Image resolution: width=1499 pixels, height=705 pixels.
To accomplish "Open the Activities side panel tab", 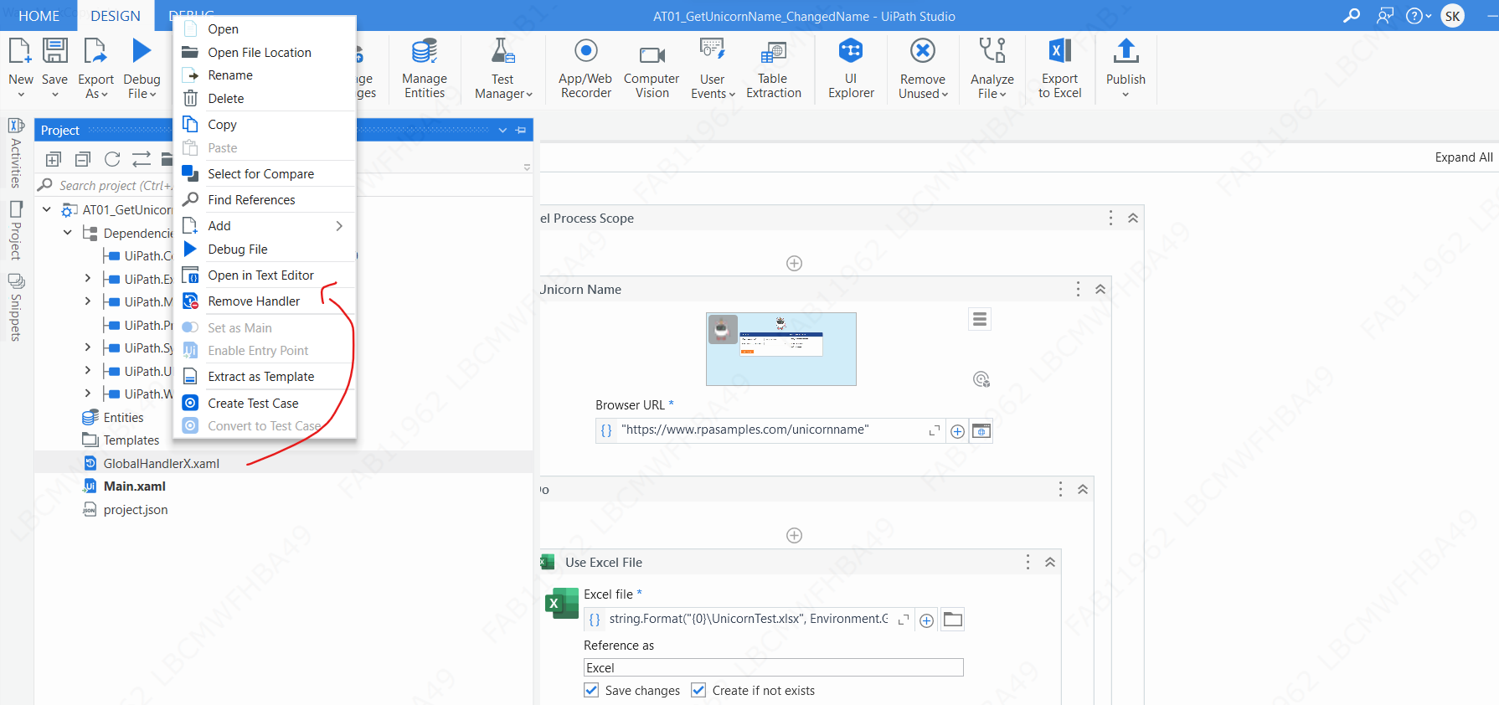I will (16, 153).
